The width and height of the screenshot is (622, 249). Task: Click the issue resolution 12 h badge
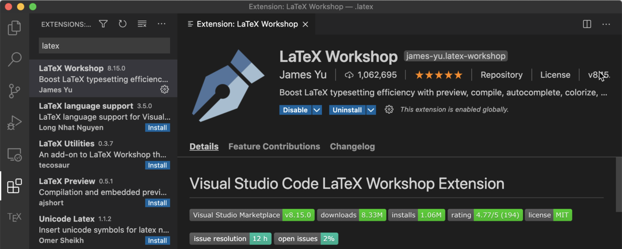click(230, 239)
